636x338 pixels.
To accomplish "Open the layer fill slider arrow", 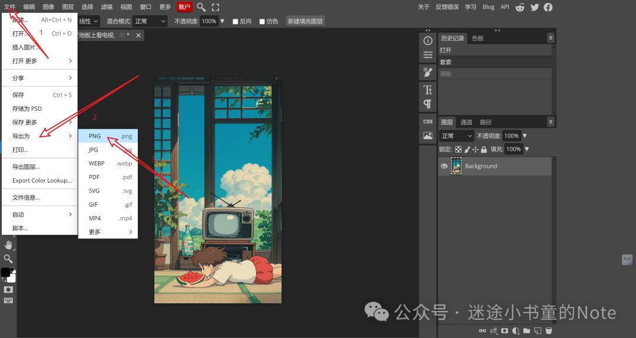I will click(x=527, y=150).
